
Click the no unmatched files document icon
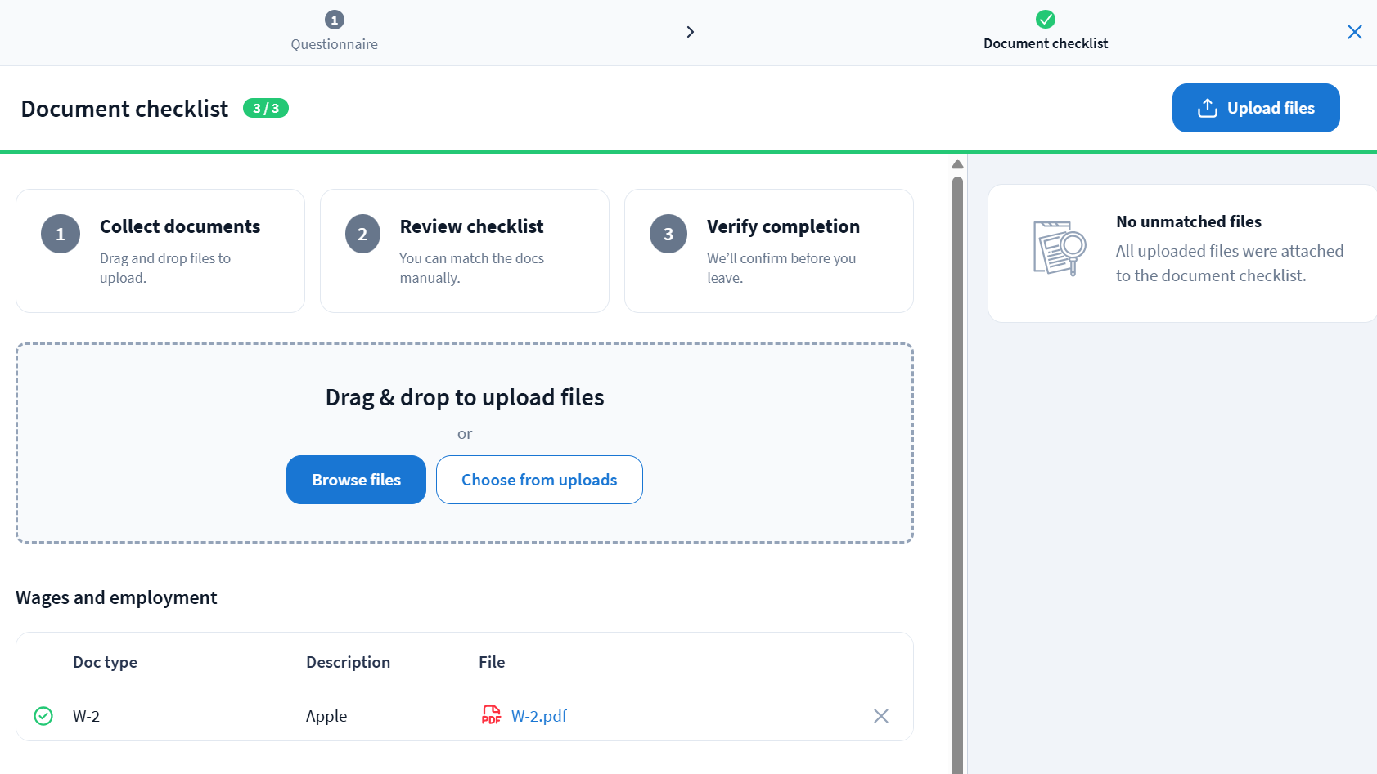click(x=1060, y=248)
